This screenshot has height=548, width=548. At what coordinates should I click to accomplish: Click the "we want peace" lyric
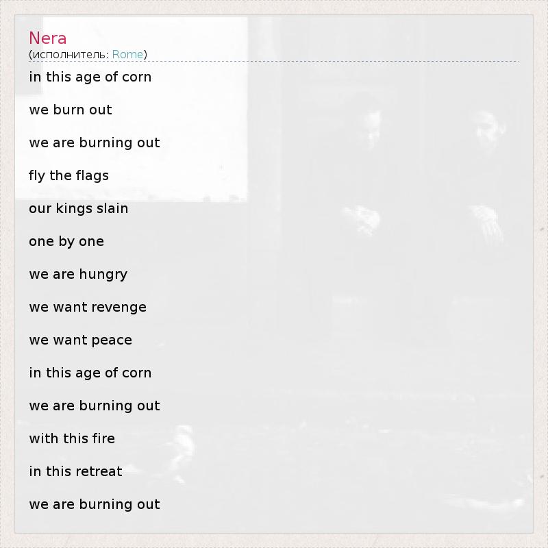click(x=80, y=340)
